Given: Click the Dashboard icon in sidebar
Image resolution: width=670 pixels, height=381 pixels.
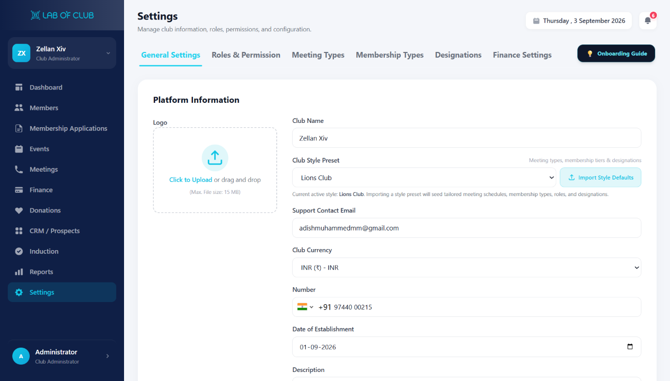Looking at the screenshot, I should click(19, 87).
